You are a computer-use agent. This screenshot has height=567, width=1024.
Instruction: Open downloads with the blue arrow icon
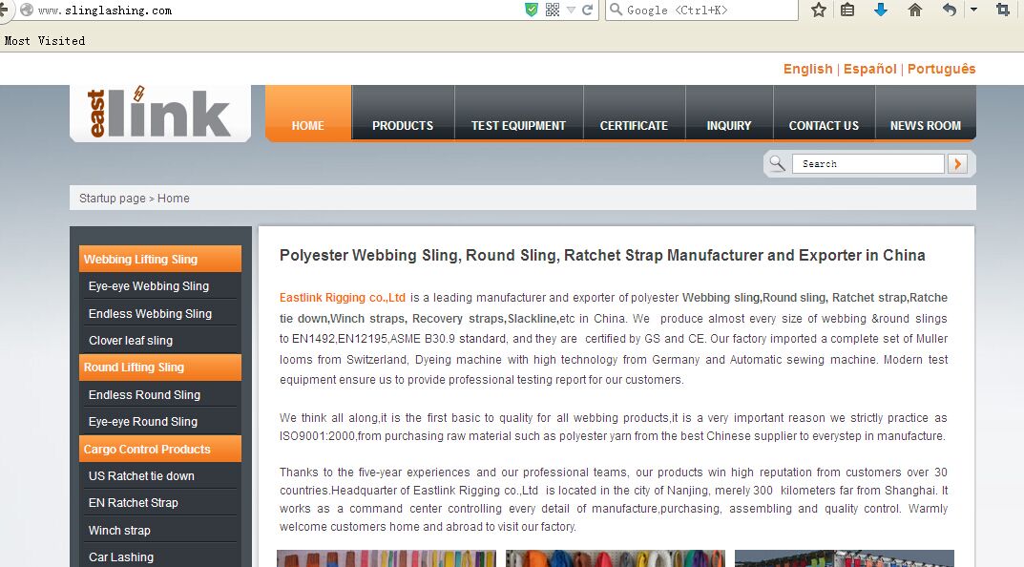[880, 10]
